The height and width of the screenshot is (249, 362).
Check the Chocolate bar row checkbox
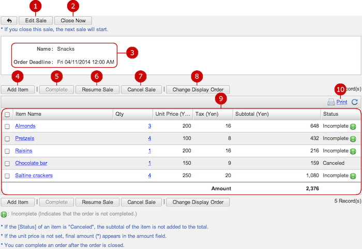tap(7, 163)
